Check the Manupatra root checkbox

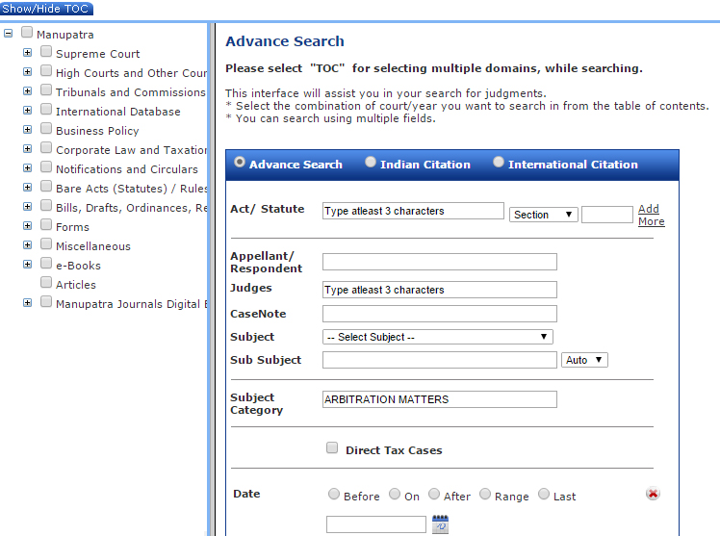pyautogui.click(x=27, y=32)
